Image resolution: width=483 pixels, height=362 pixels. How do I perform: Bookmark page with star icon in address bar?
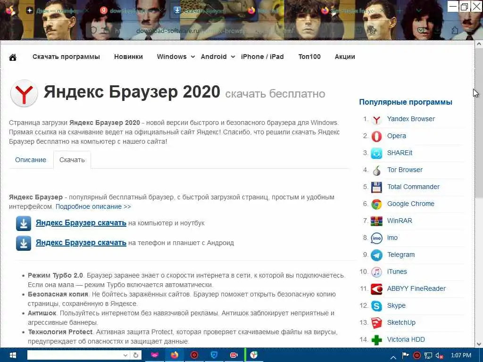(x=373, y=30)
